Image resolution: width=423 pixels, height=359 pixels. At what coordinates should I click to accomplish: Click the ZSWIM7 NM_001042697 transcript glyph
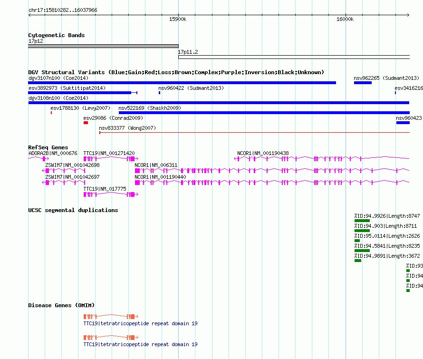coord(64,183)
